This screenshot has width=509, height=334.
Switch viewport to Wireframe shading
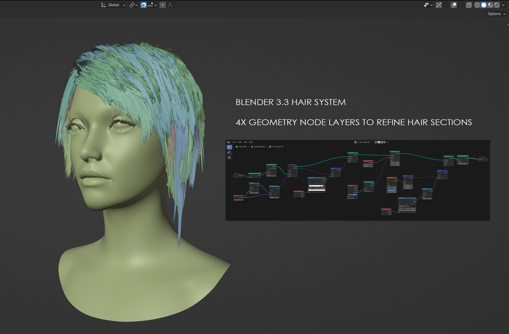(x=477, y=5)
